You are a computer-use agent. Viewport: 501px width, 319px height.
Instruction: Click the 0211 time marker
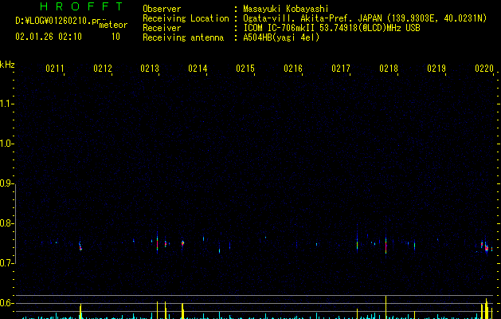[x=55, y=69]
